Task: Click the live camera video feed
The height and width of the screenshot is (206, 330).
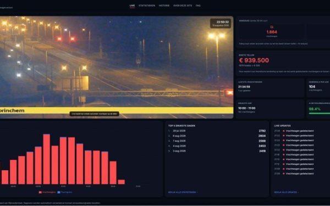Action: pyautogui.click(x=117, y=67)
